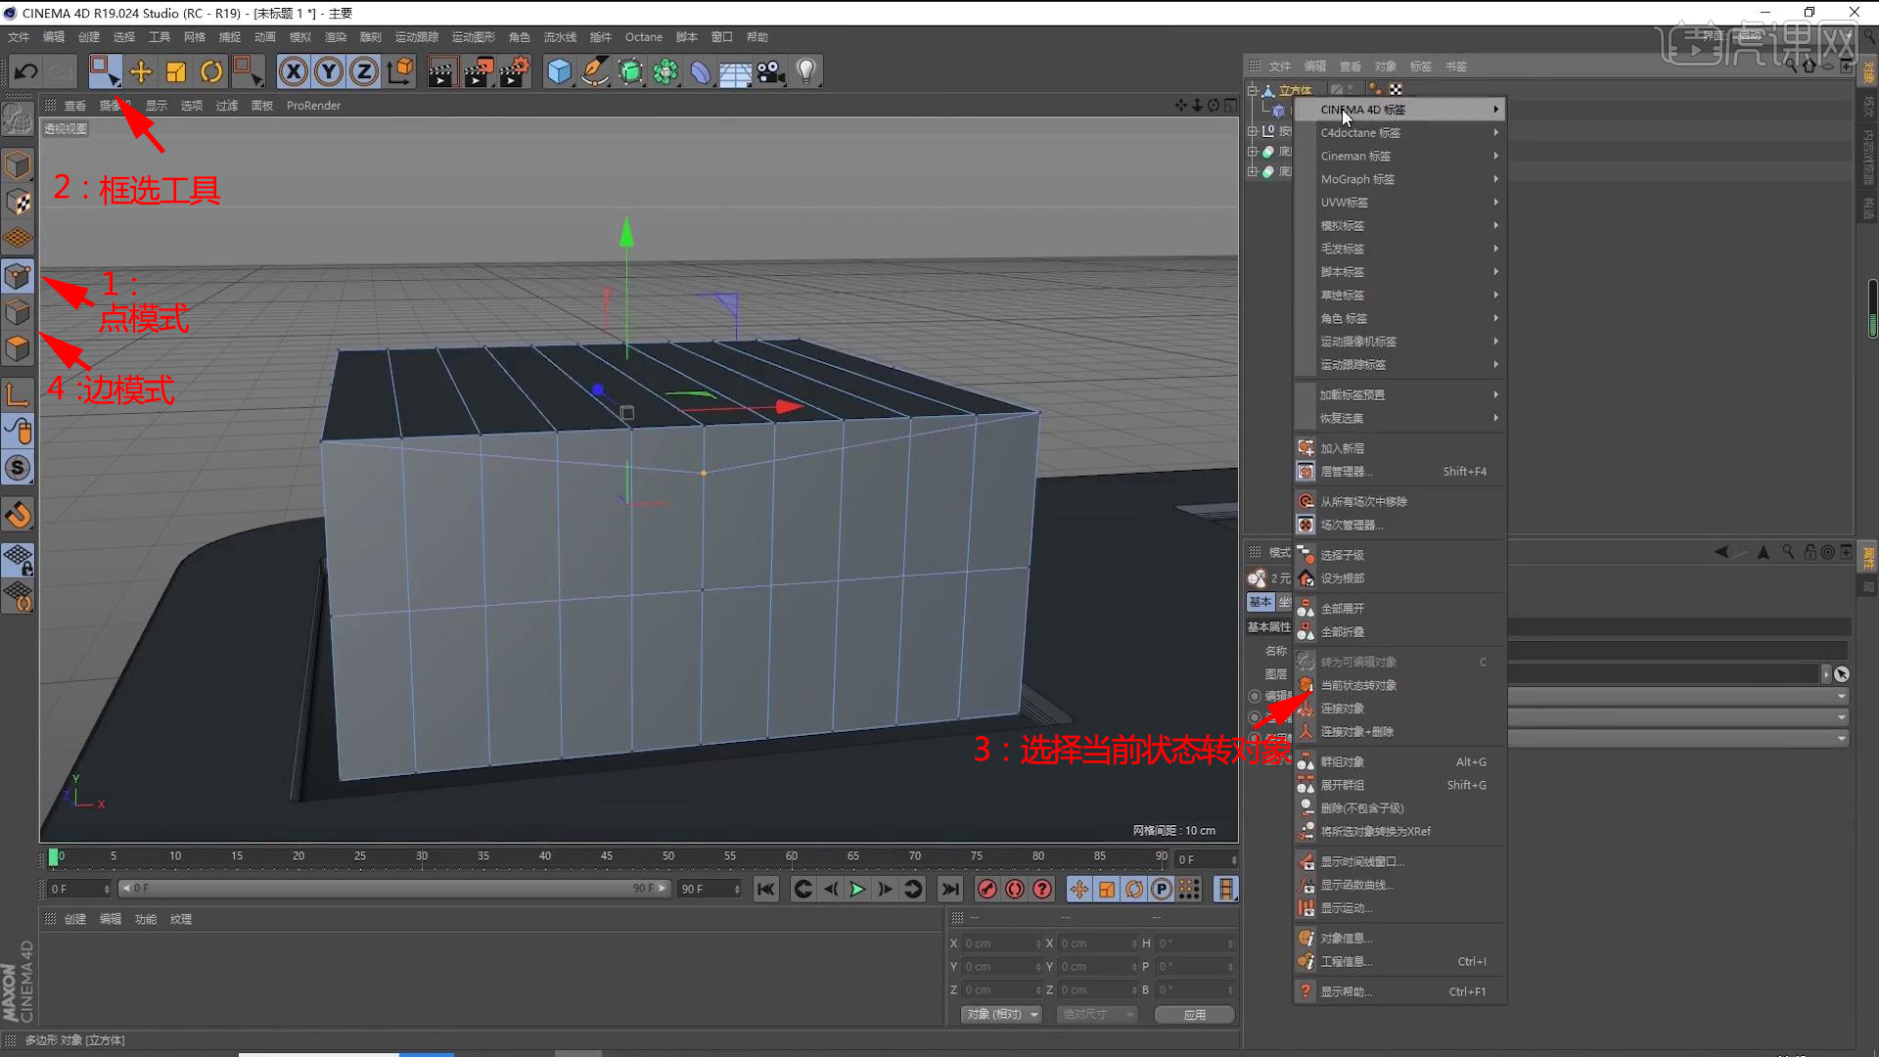Switch to Polygon mode in the left sidebar
The image size is (1879, 1057).
[x=18, y=349]
